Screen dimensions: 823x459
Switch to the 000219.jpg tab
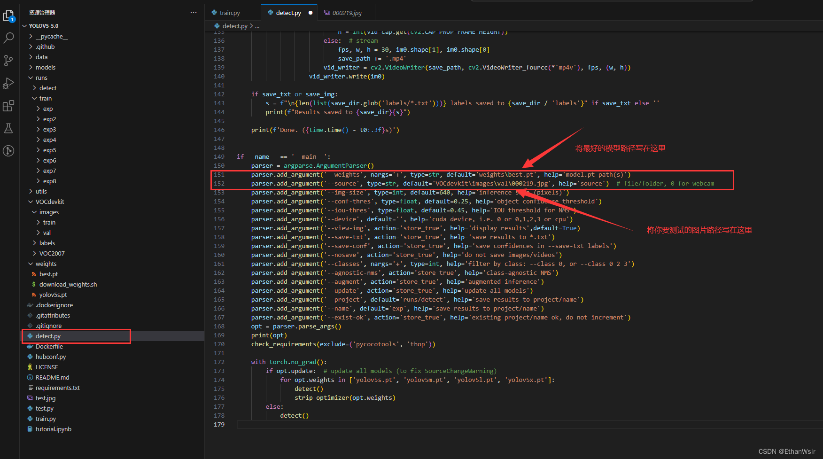tap(347, 13)
